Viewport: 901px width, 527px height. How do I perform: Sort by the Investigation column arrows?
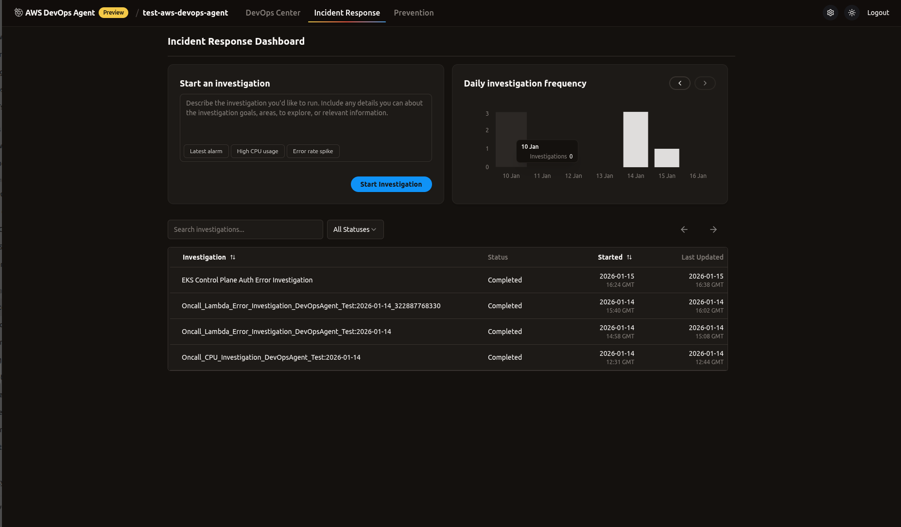(233, 257)
